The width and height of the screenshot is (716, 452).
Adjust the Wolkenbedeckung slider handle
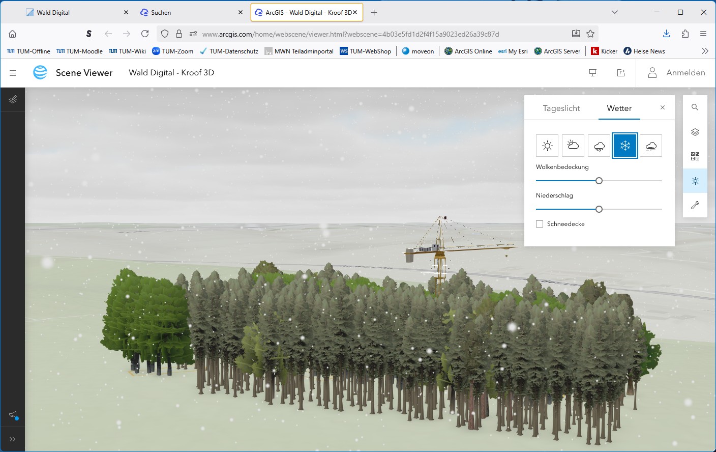[x=599, y=181]
